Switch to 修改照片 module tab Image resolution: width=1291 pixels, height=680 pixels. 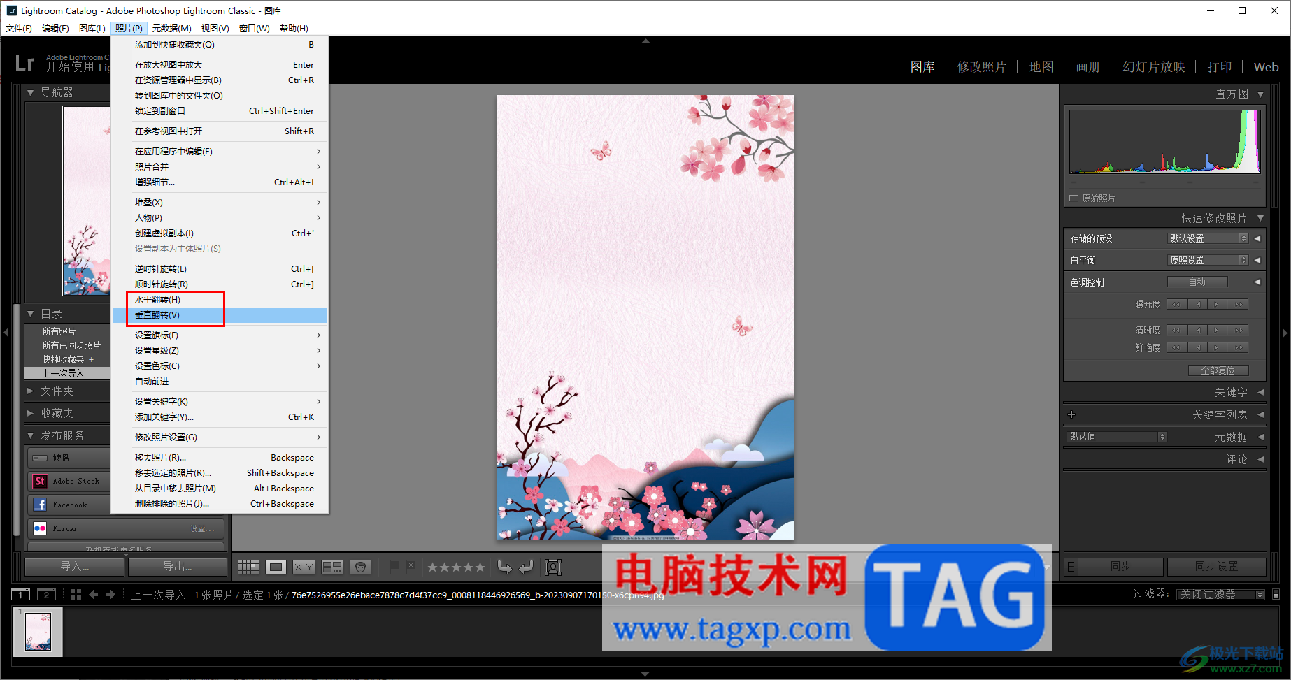981,67
